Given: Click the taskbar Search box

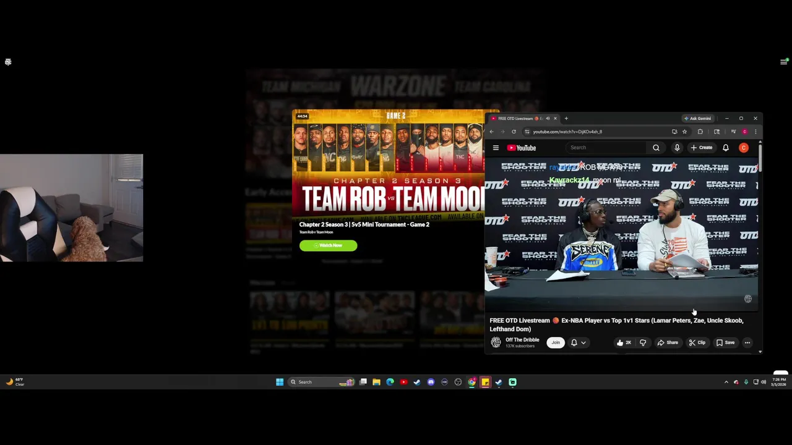Looking at the screenshot, I should (x=322, y=382).
